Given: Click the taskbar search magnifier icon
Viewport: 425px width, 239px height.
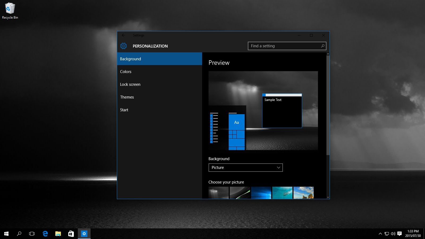Looking at the screenshot, I should click(x=19, y=234).
